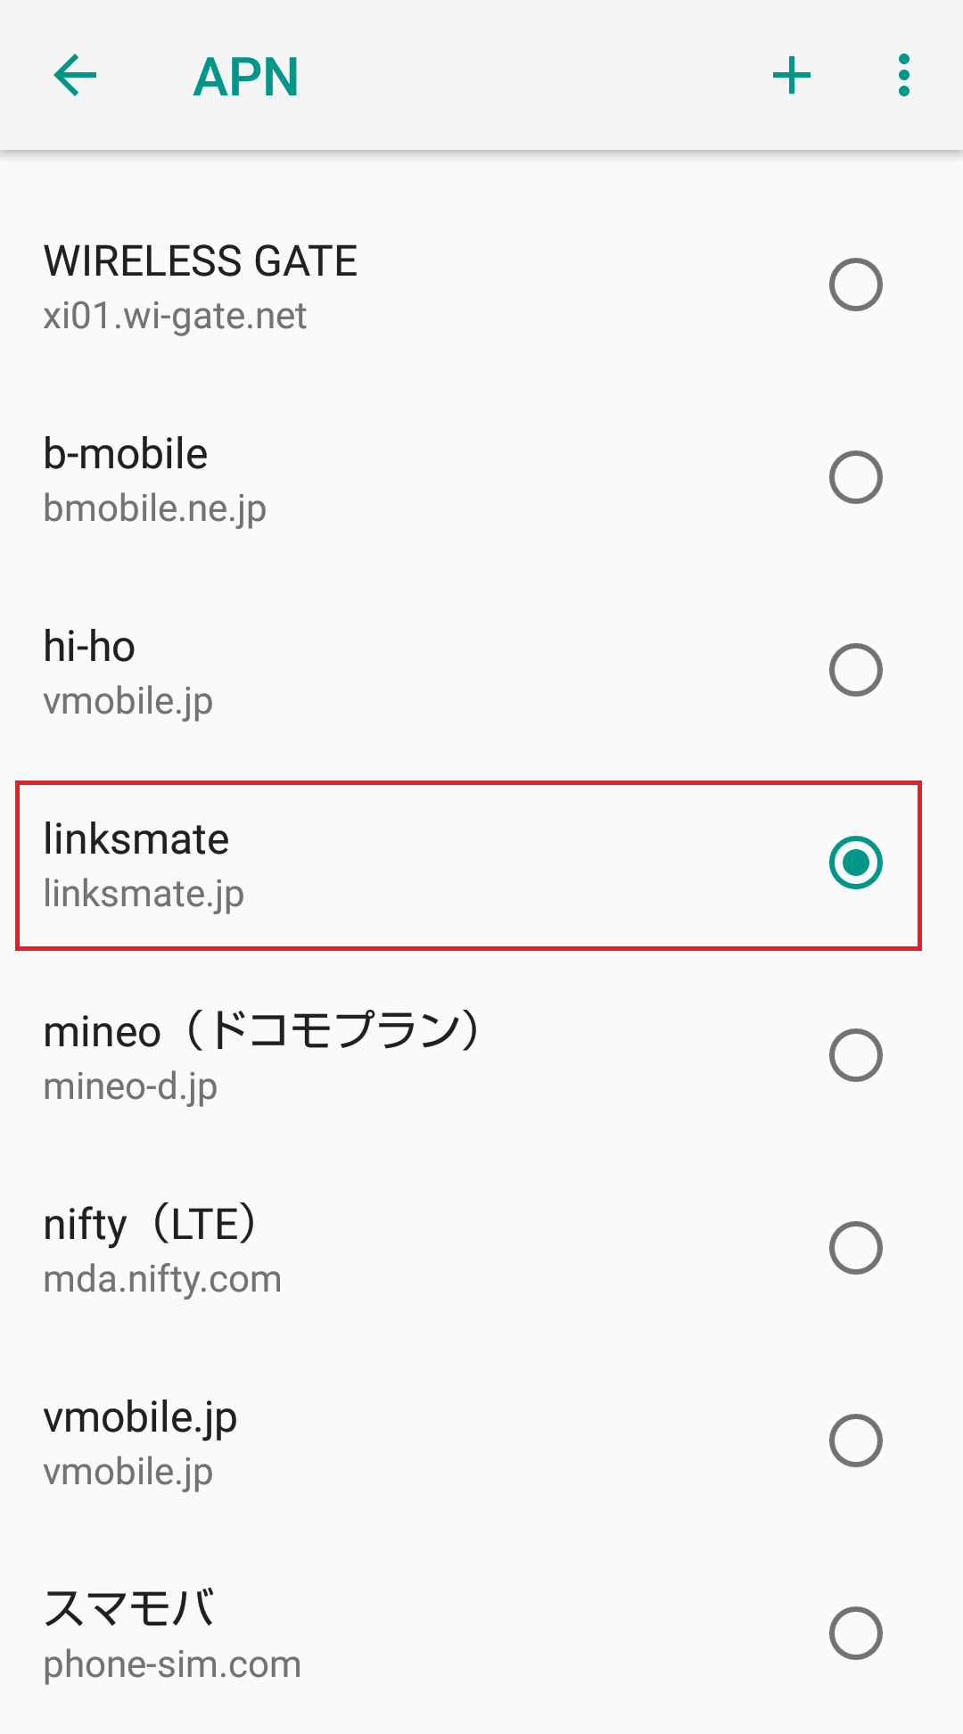Confirm linksmate is selected via its radio button

coord(858,863)
